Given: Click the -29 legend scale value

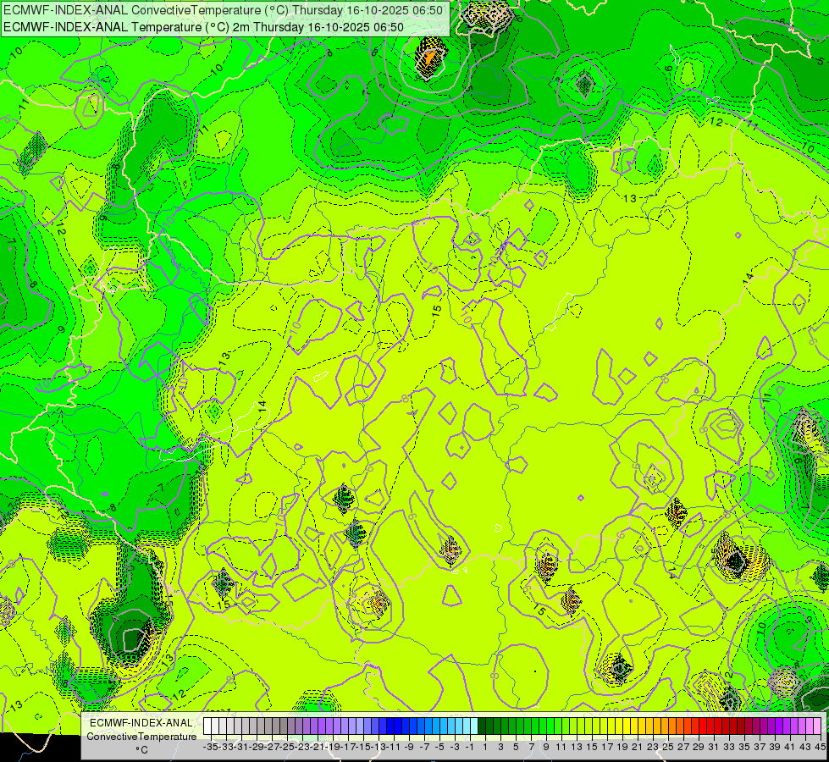Looking at the screenshot, I should [257, 748].
